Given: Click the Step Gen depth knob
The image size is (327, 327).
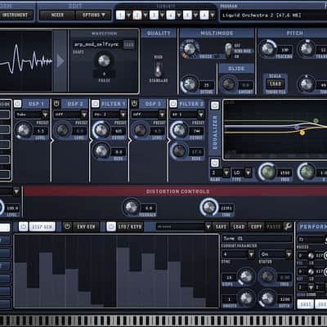Looking at the screenshot, I should click(x=267, y=298).
